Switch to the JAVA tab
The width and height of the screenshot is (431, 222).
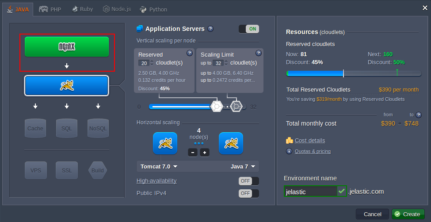point(18,9)
